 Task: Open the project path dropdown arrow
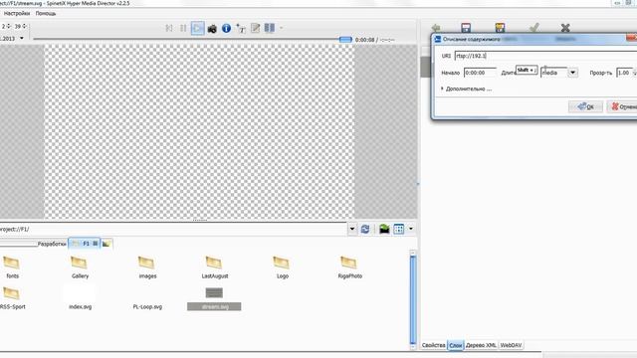[351, 229]
